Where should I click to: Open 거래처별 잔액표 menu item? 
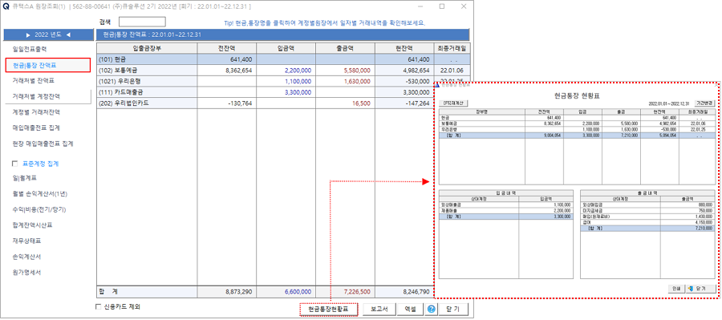point(34,80)
